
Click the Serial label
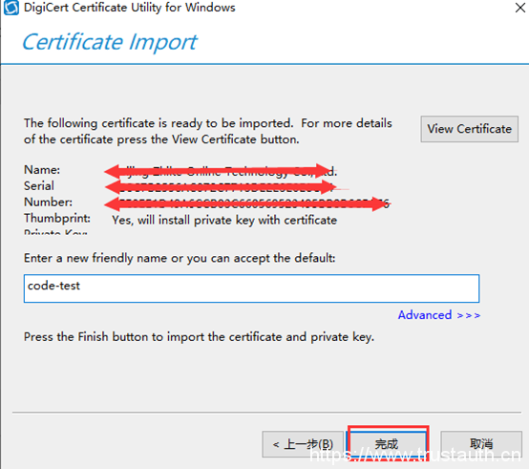pos(39,186)
